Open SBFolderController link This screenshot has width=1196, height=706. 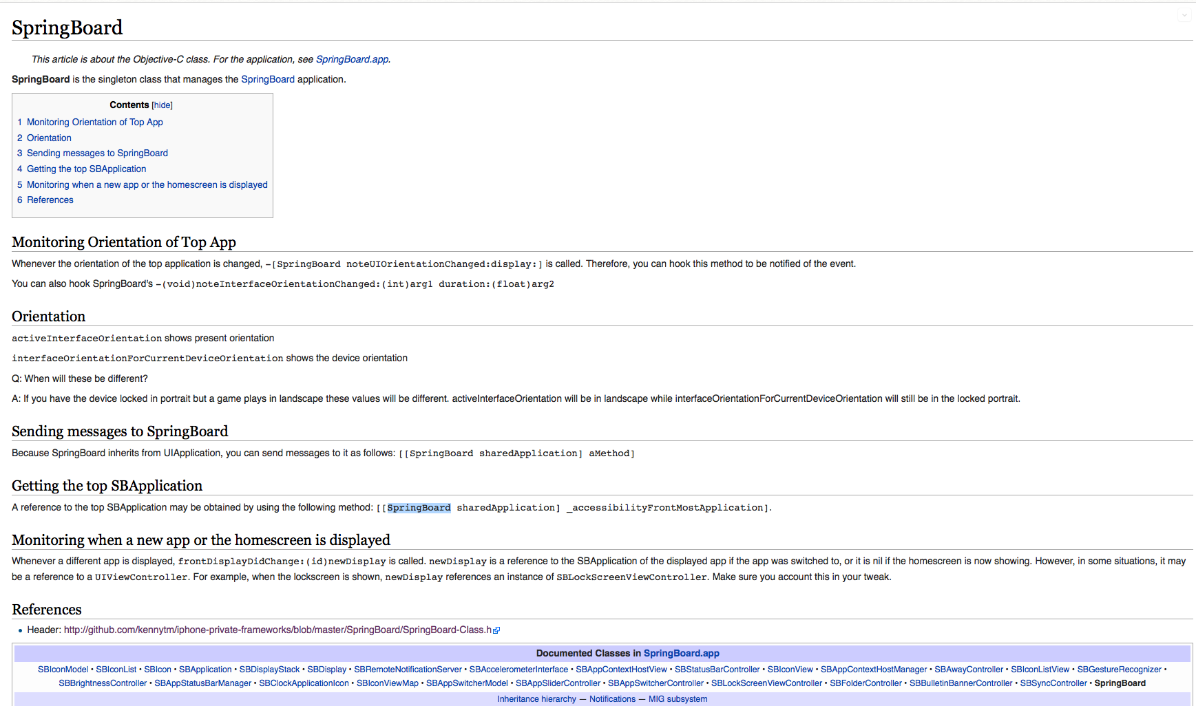point(865,683)
